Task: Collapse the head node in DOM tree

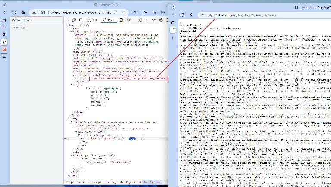Action: pyautogui.click(x=69, y=28)
